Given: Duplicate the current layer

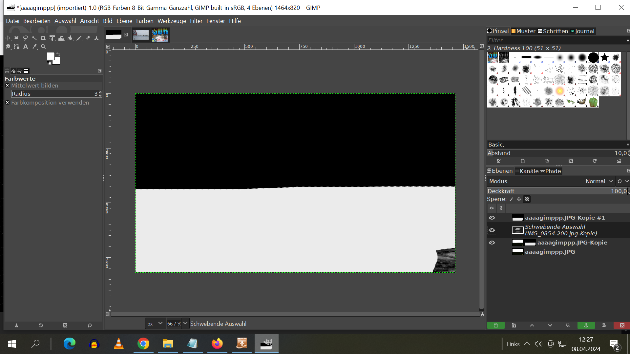Looking at the screenshot, I should click(568, 325).
